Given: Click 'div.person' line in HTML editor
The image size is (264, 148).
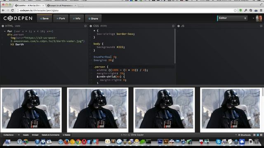Looking at the screenshot, I should pos(15,35).
